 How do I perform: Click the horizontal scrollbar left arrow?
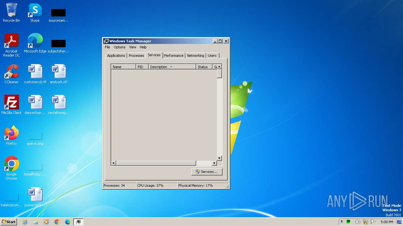click(x=114, y=163)
